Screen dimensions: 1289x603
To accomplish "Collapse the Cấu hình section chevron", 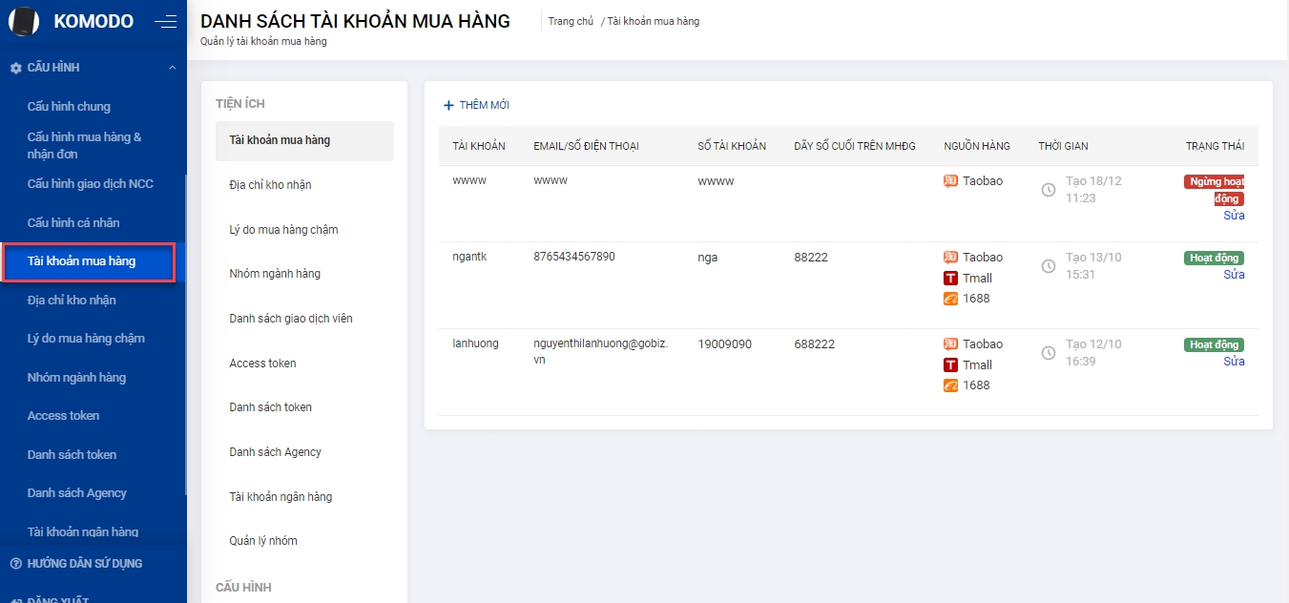I will coord(172,68).
